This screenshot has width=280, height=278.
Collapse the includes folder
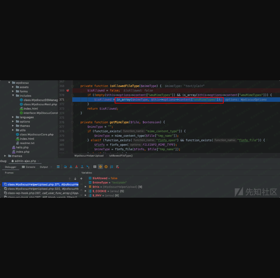[x=13, y=96]
